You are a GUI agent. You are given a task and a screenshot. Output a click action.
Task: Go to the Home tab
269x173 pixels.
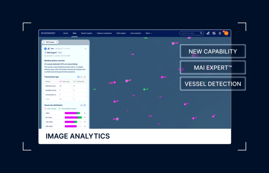[66, 33]
